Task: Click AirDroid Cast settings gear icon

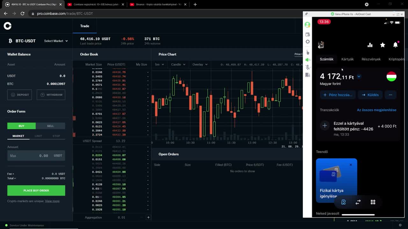Action: [307, 42]
